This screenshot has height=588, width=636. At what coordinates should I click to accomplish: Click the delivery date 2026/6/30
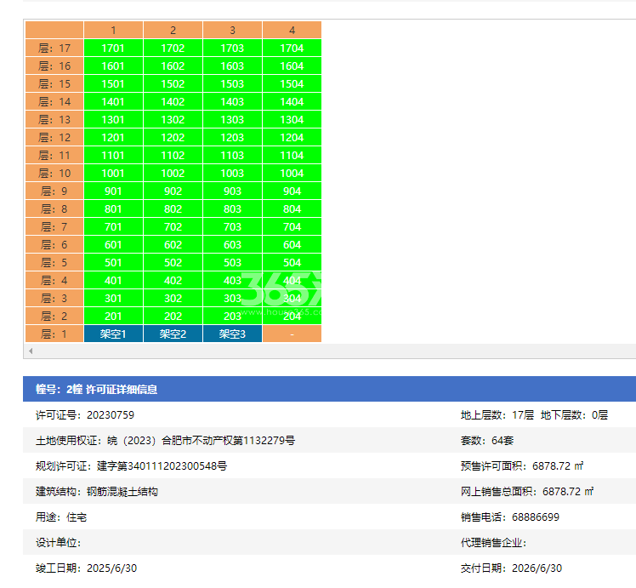pyautogui.click(x=537, y=568)
